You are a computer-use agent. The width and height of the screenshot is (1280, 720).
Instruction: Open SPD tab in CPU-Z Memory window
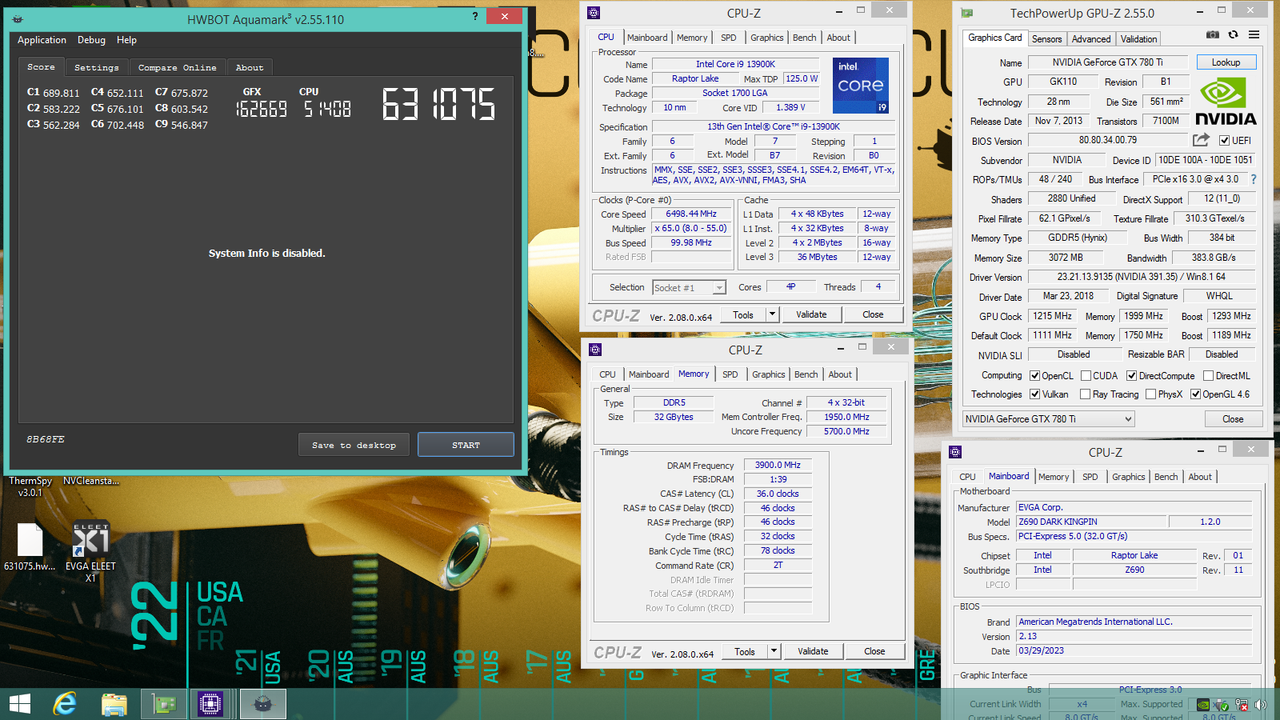click(730, 374)
